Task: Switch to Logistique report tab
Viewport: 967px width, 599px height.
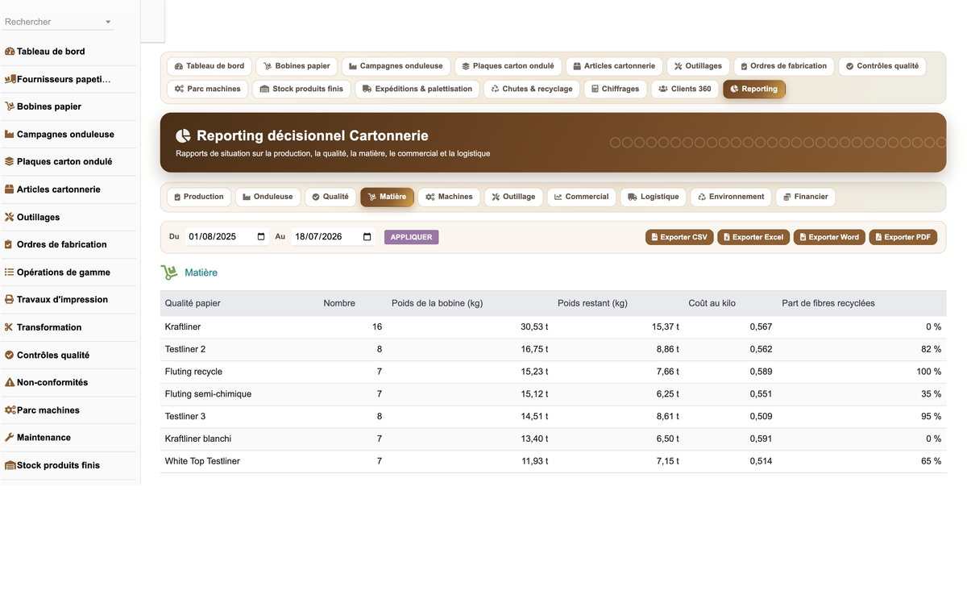Action: point(654,197)
